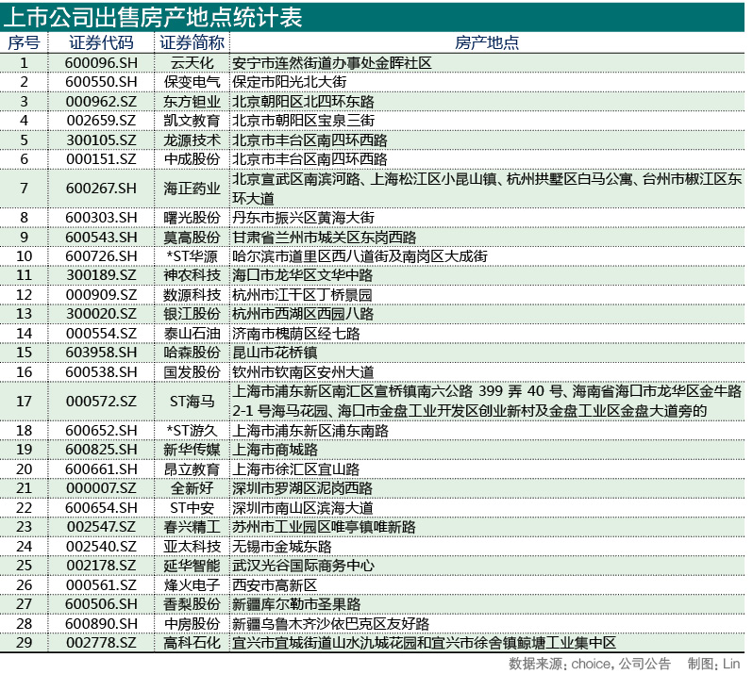Click the address 哈尔滨市道里区西八道街及南岗区大成街

coord(360,256)
